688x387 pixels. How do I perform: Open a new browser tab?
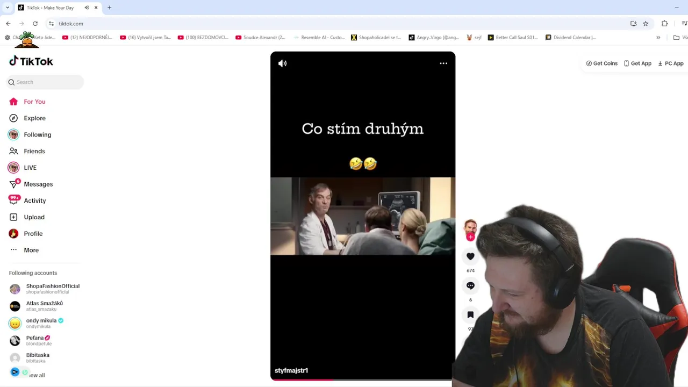[x=109, y=8]
